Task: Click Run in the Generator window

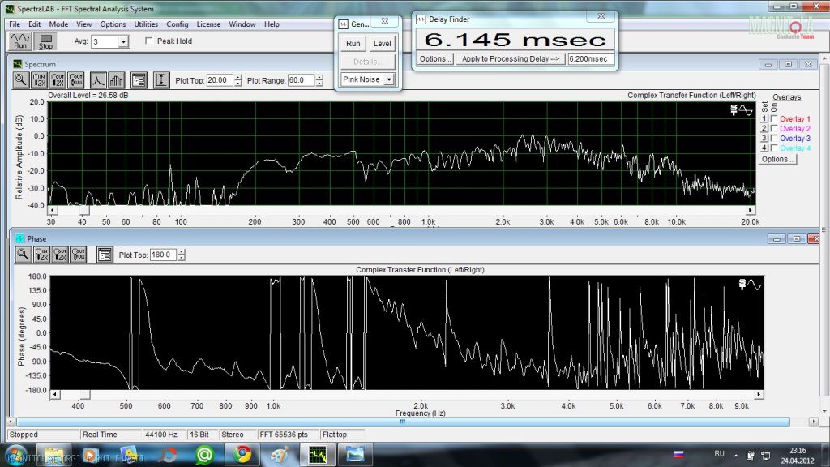Action: point(353,44)
